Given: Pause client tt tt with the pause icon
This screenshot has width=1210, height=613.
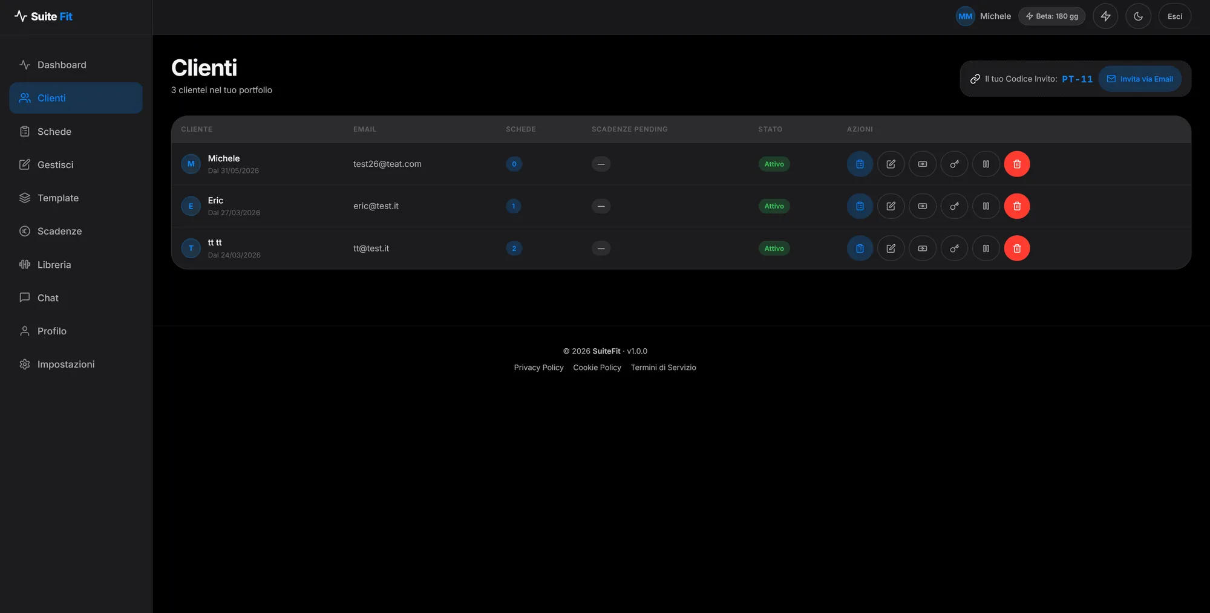Looking at the screenshot, I should (986, 248).
